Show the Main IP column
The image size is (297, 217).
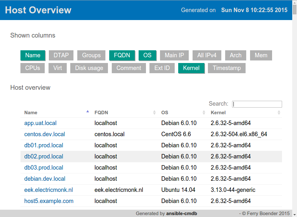(174, 55)
